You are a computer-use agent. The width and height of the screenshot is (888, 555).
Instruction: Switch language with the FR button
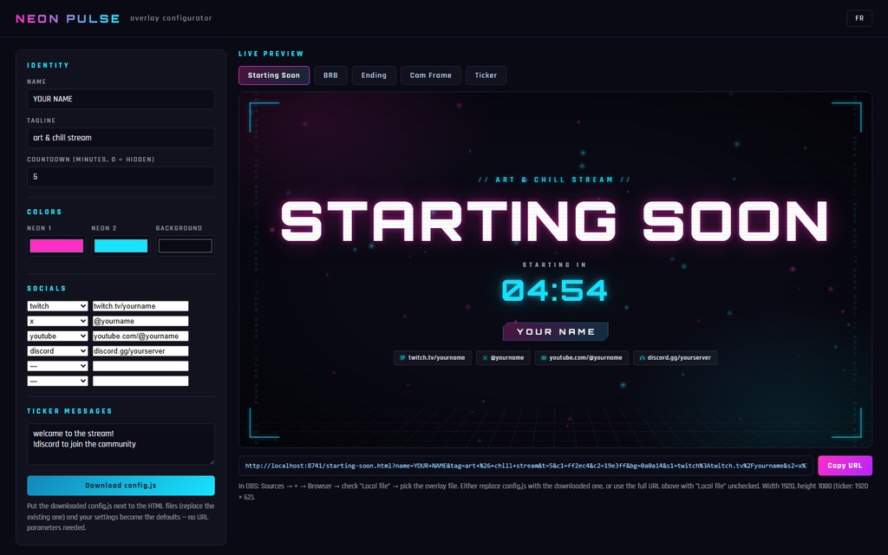click(859, 18)
